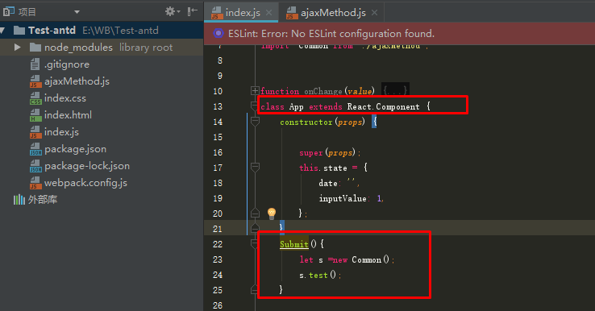This screenshot has width=595, height=311.
Task: Click on 'let s =new Common()' line
Action: [347, 259]
